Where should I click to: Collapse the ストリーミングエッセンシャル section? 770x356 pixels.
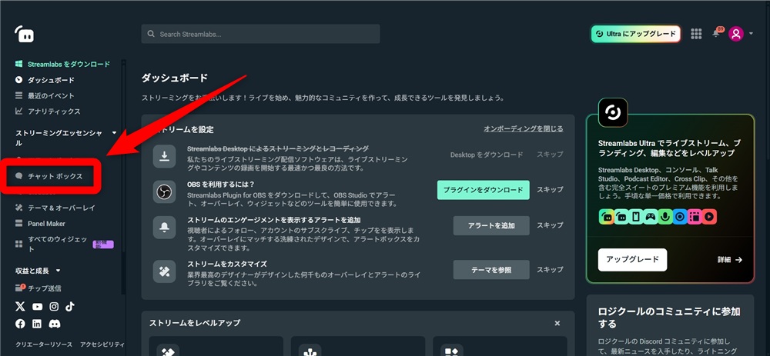coord(115,132)
